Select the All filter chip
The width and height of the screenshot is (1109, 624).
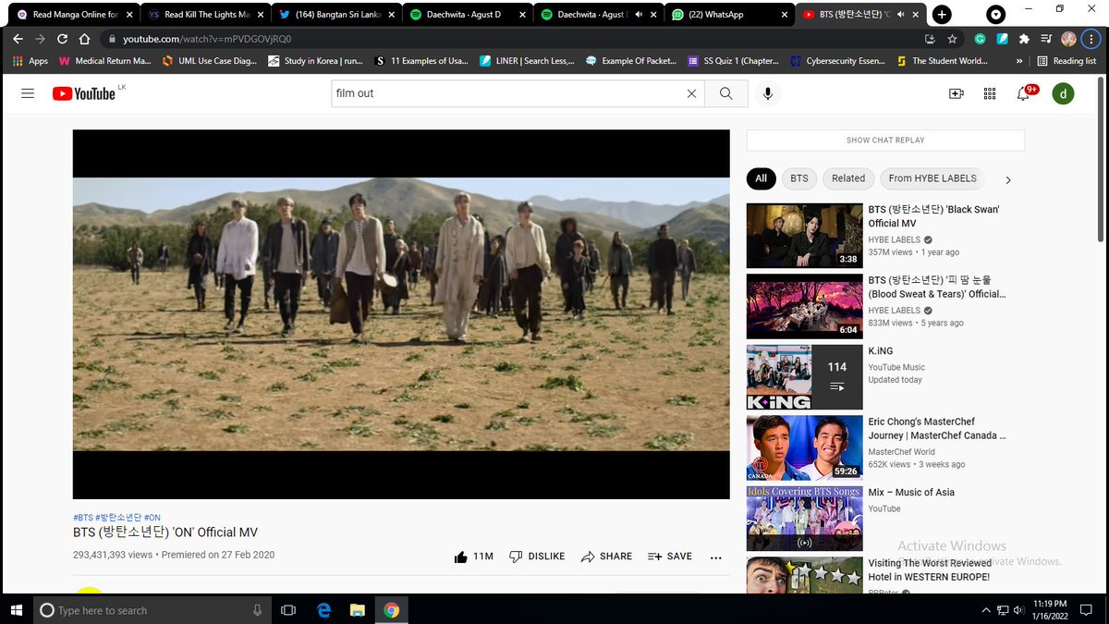(x=762, y=178)
